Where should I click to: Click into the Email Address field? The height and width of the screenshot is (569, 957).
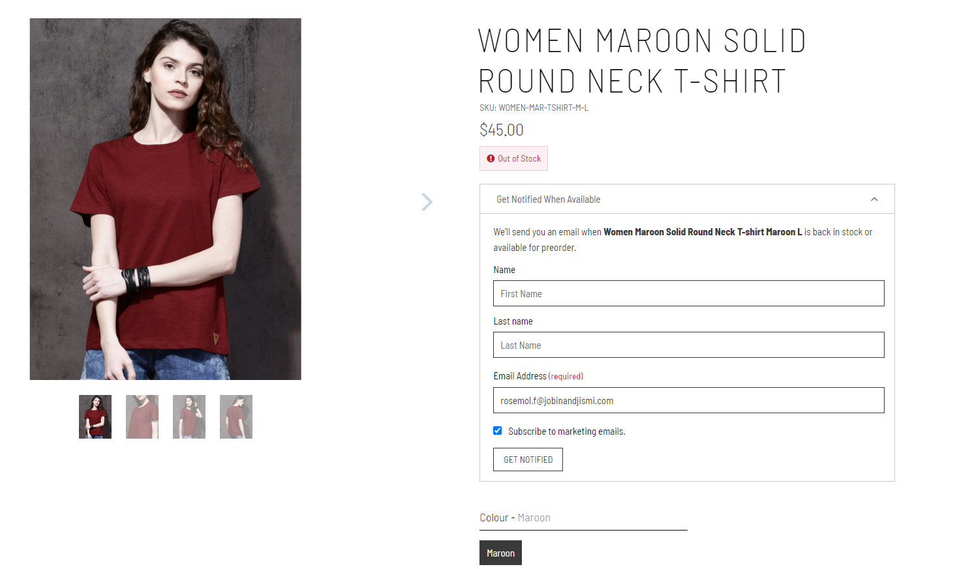click(x=688, y=400)
